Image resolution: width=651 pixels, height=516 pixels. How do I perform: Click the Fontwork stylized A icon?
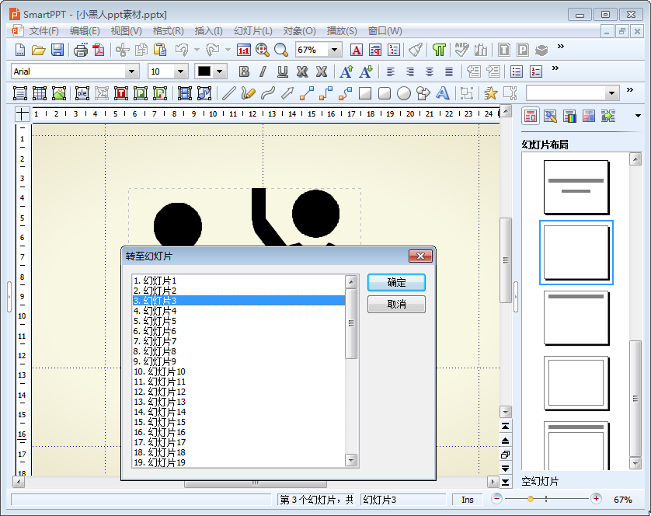443,93
